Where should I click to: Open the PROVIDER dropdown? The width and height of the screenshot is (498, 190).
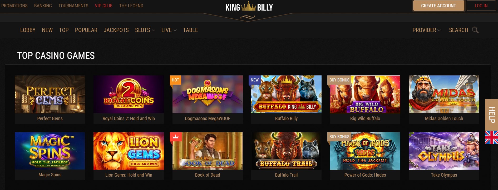pos(427,30)
